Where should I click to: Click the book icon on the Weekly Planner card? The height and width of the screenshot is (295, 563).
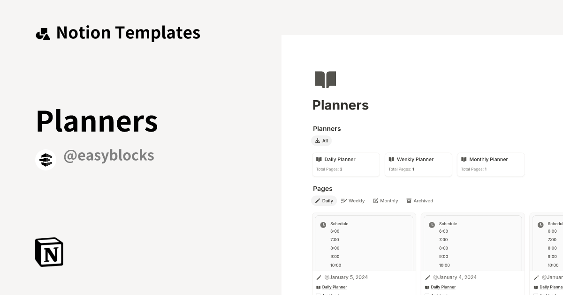[x=392, y=159]
